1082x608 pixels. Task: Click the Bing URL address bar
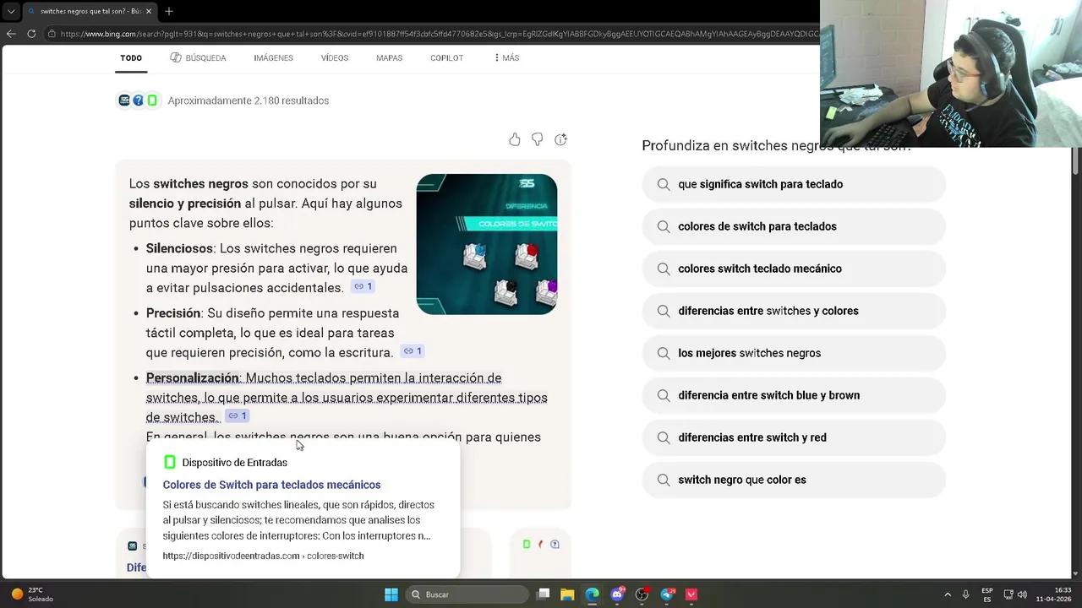click(438, 34)
